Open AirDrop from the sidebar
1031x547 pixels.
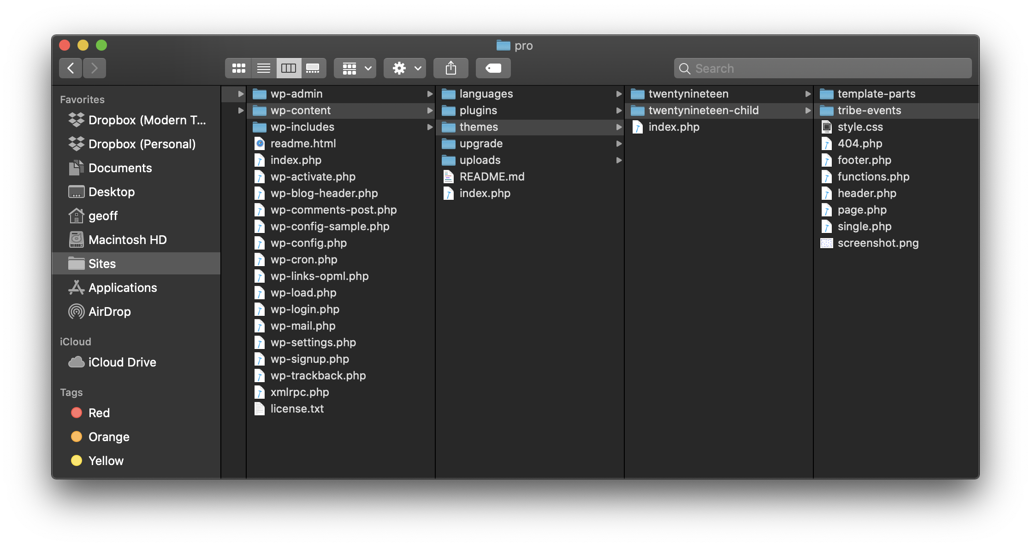pyautogui.click(x=136, y=312)
